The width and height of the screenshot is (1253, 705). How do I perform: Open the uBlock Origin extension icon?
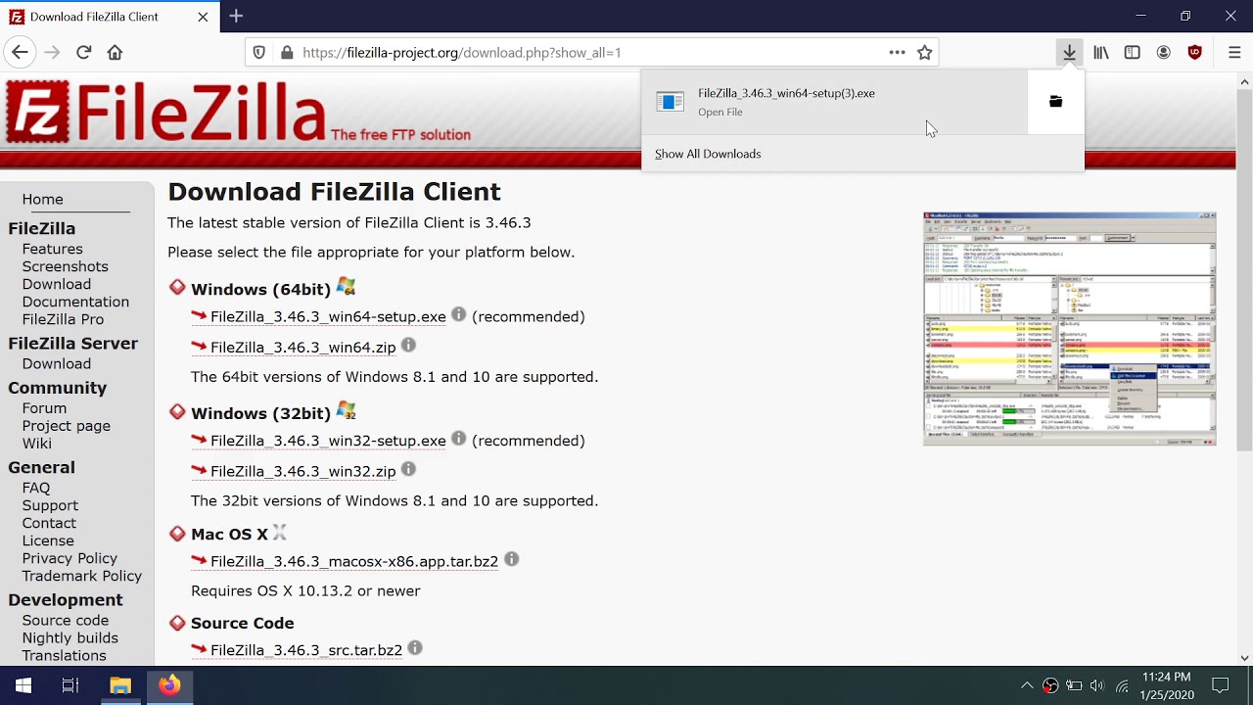[x=1194, y=53]
